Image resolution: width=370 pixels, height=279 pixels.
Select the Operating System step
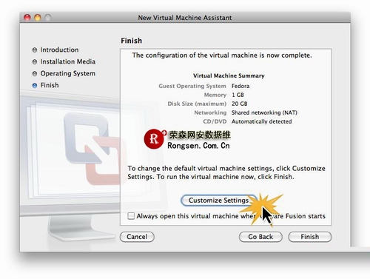pos(64,73)
